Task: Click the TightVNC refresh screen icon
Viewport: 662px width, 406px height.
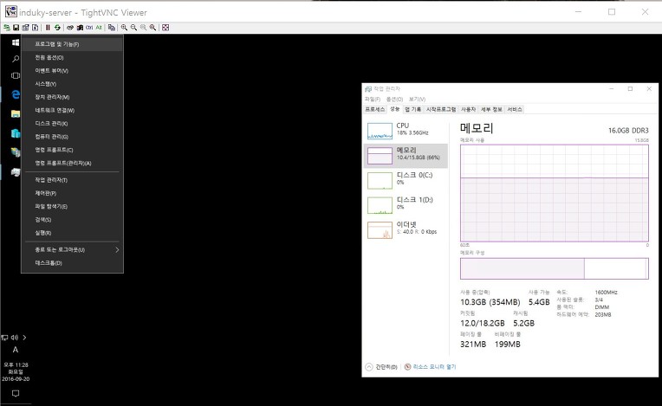Action: pos(57,28)
